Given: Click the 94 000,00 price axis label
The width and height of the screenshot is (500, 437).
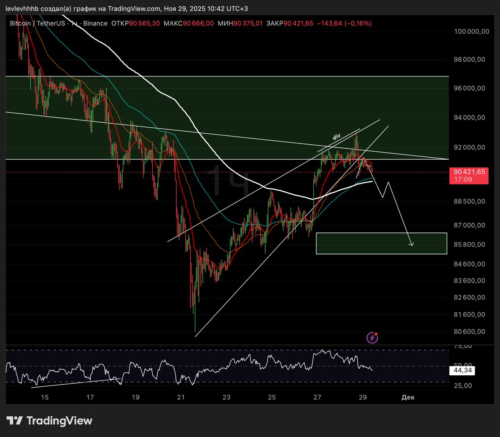Looking at the screenshot, I should [x=470, y=117].
